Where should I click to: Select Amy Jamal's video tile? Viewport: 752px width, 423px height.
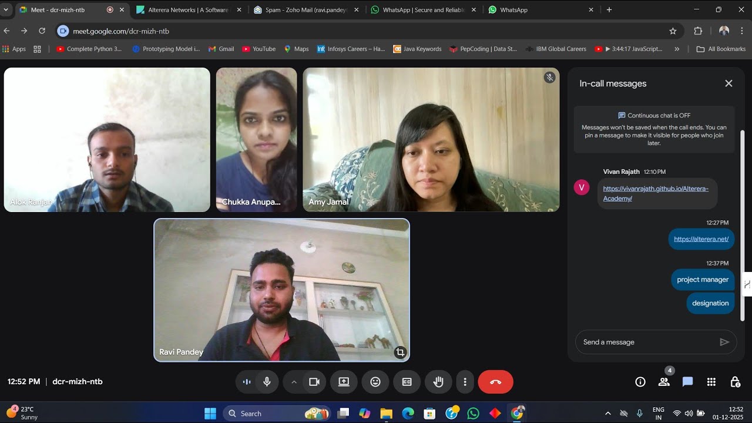[x=431, y=140]
